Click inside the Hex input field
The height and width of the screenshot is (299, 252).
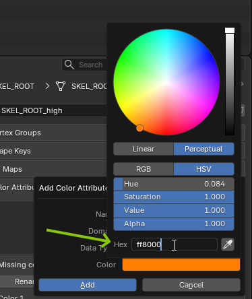coord(175,244)
